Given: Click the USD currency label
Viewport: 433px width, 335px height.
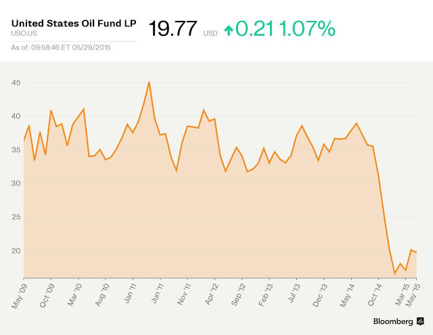Looking at the screenshot, I should (x=210, y=33).
